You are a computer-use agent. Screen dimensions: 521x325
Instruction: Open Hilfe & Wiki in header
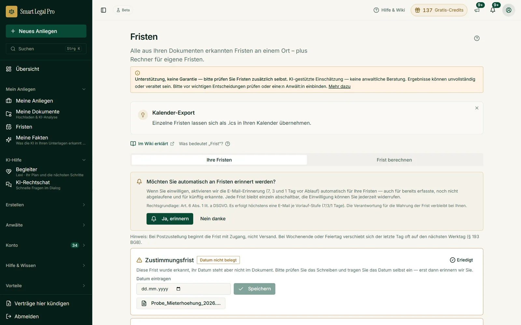coord(389,10)
